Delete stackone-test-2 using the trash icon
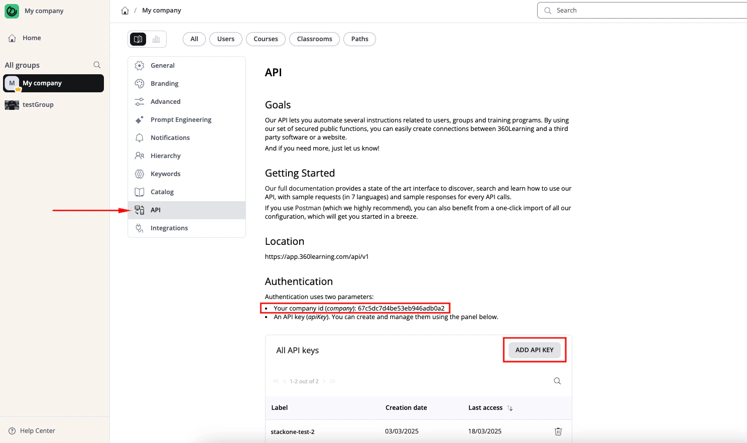The image size is (747, 443). click(558, 431)
